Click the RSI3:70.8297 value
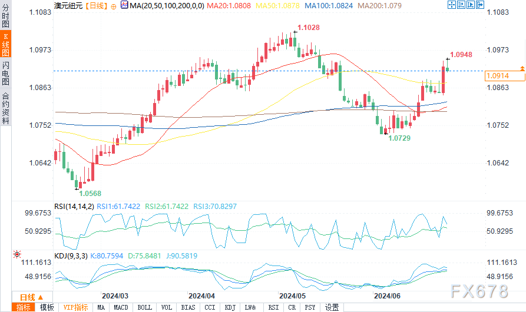Viewport: 526px width, 312px height. pos(214,207)
